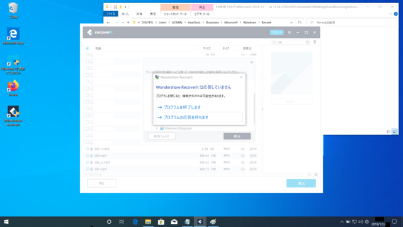This screenshot has height=227, width=403.
Task: Click the preview placeholder thumbnail in Recoverit
Action: (x=292, y=73)
